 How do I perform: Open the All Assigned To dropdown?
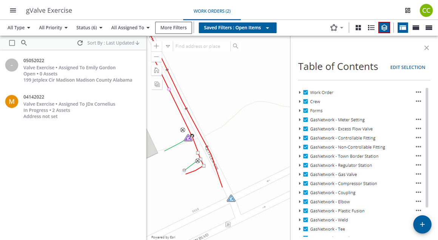[x=130, y=28]
